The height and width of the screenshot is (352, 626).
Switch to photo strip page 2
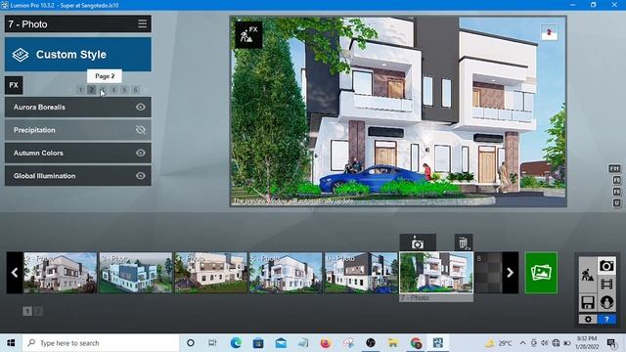click(38, 311)
